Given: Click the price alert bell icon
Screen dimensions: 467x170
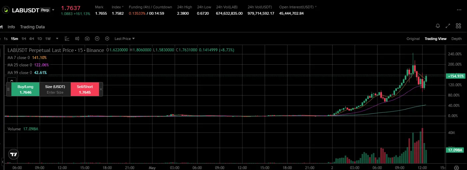Looking at the screenshot, I should (438, 26).
